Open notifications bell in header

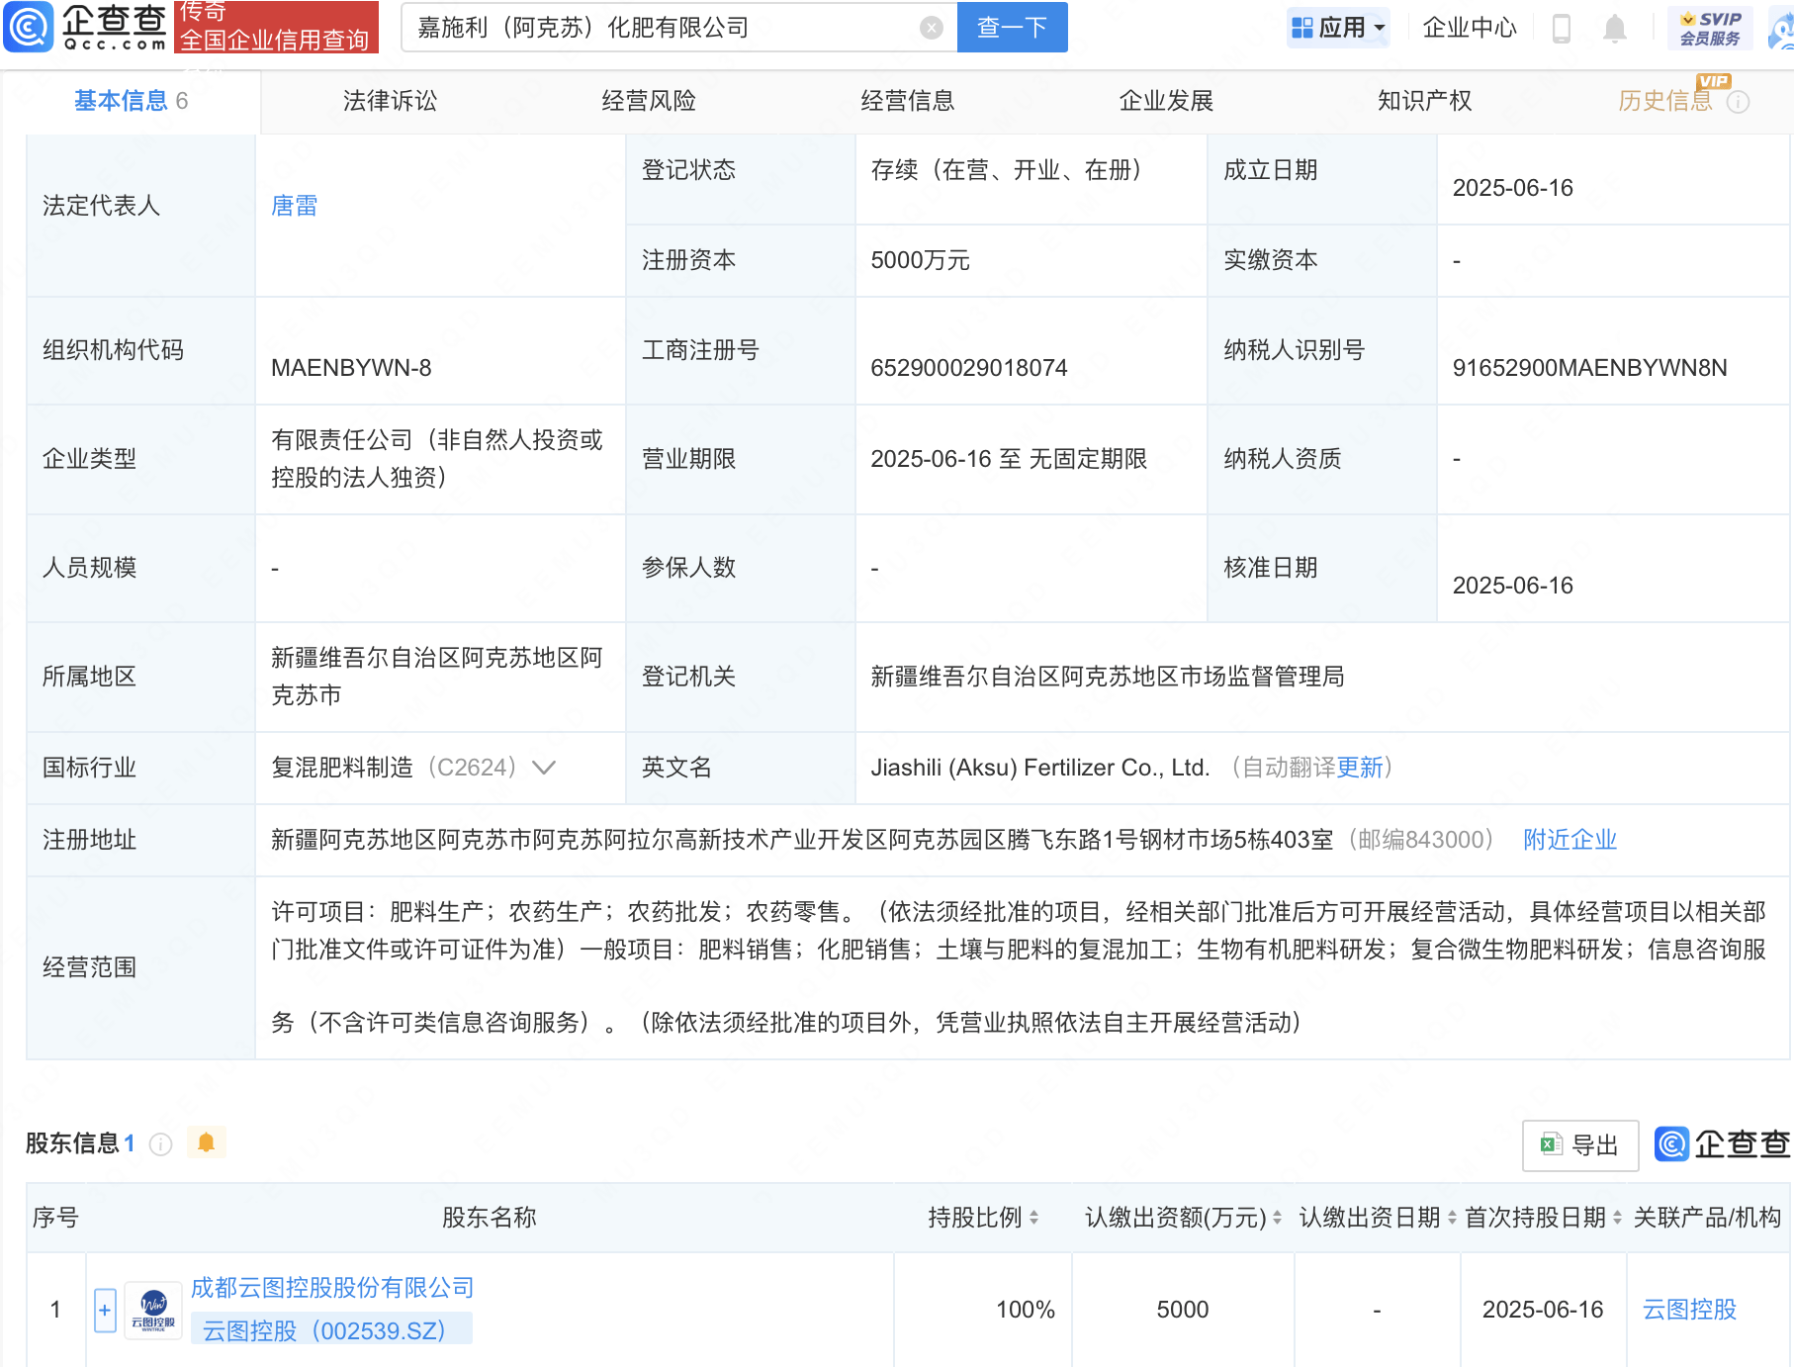tap(1614, 28)
